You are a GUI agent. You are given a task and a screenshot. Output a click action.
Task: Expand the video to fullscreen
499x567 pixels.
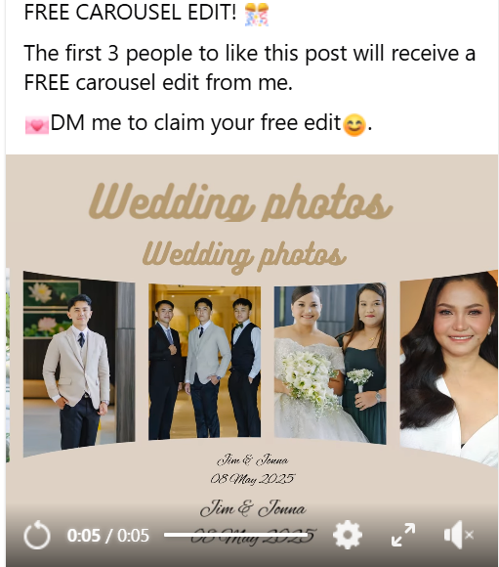(403, 535)
